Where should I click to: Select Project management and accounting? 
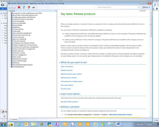pos(25,45)
